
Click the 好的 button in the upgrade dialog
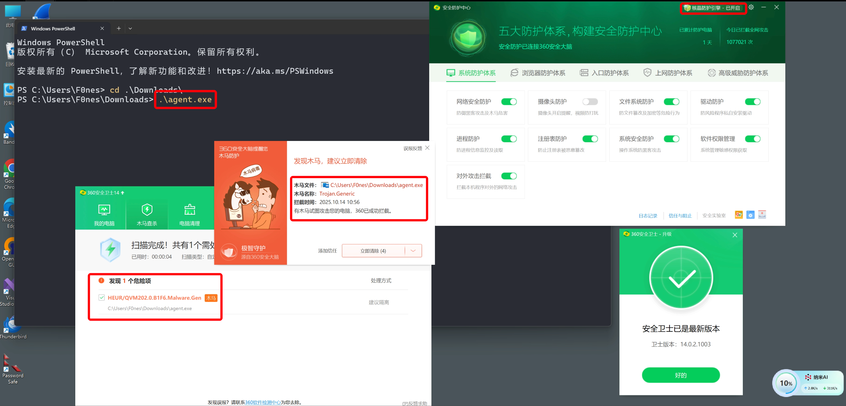681,375
